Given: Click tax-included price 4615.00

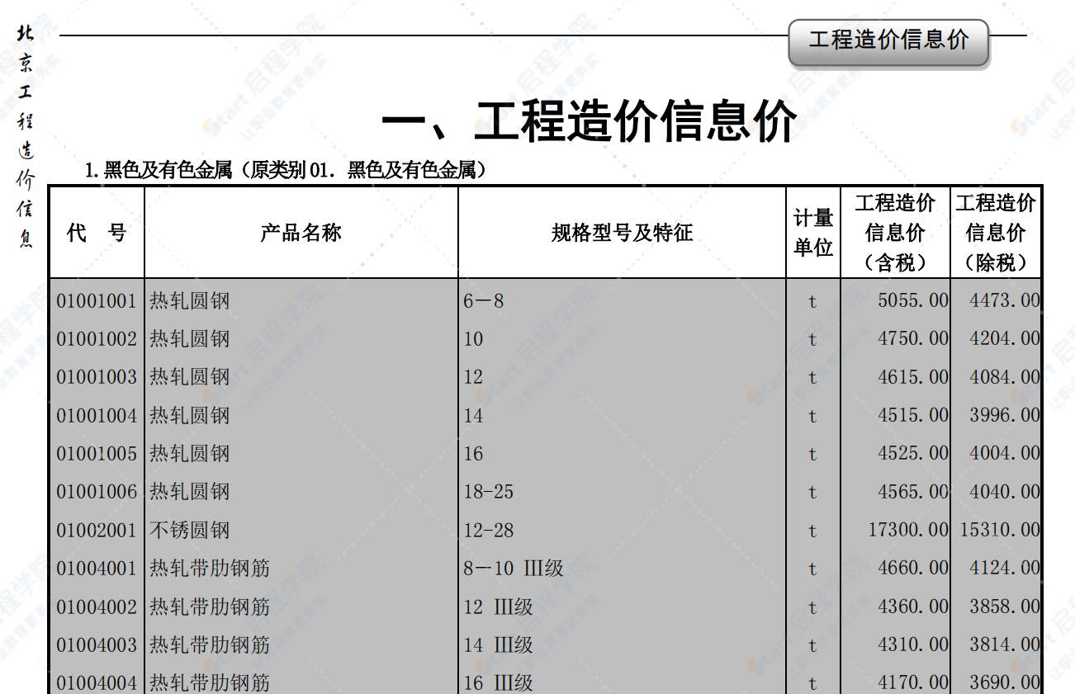Looking at the screenshot, I should pos(913,377).
